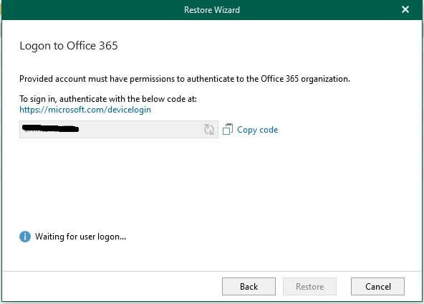Viewport: 424px width, 304px height.
Task: Click the refresh code icon in code field
Action: tap(209, 129)
